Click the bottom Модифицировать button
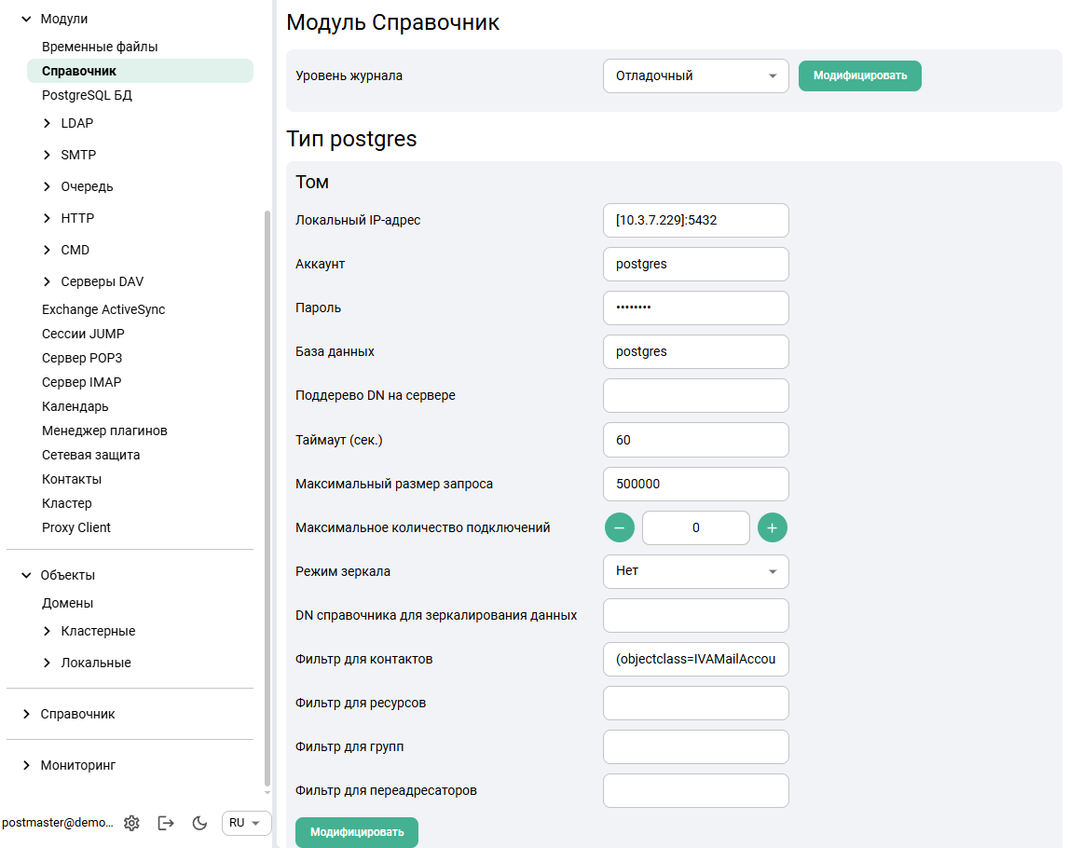Image resolution: width=1068 pixels, height=848 pixels. coord(357,832)
